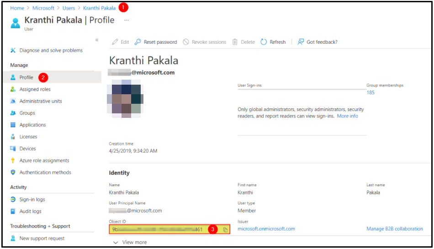Click the Audit logs icon
This screenshot has height=249, width=434.
click(x=13, y=211)
